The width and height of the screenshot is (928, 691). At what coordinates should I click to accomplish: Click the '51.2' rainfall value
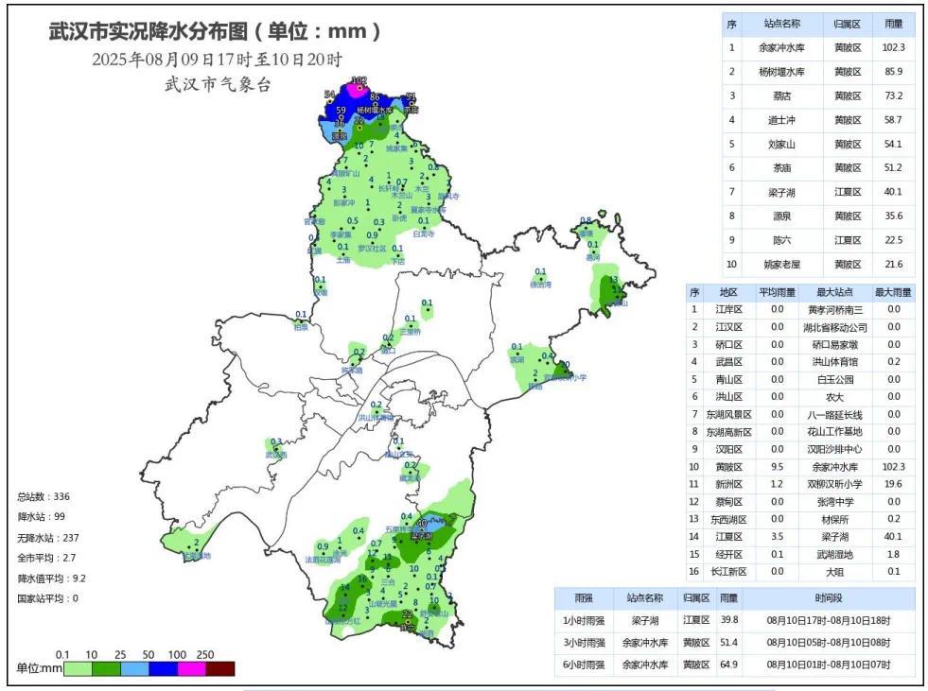(894, 168)
